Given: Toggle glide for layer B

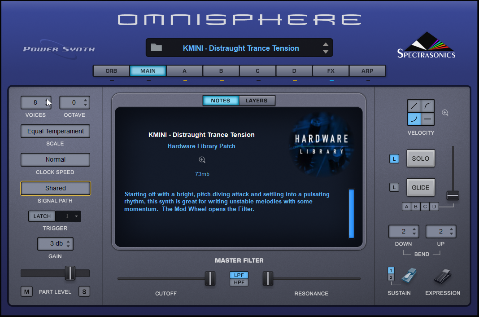Looking at the screenshot, I should tap(416, 207).
